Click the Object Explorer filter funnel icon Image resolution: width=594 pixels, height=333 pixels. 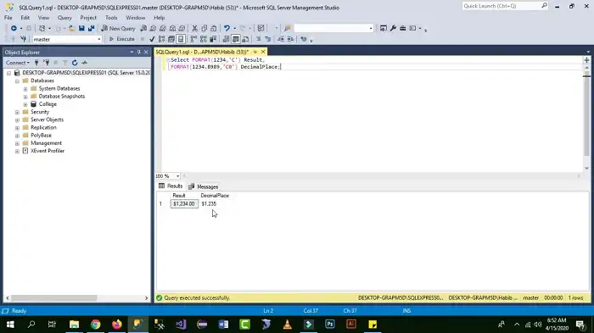click(65, 63)
